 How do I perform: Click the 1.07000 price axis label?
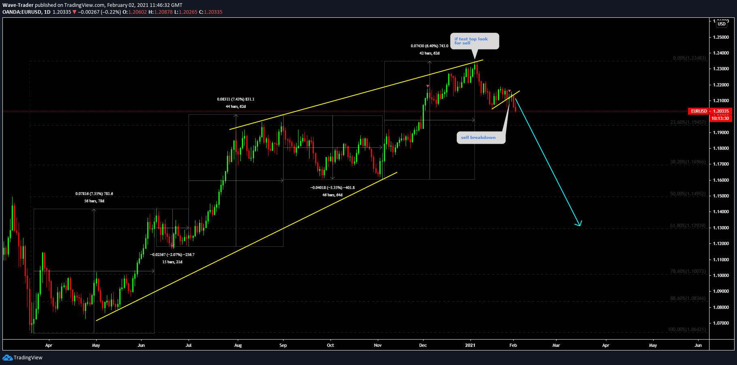(721, 323)
